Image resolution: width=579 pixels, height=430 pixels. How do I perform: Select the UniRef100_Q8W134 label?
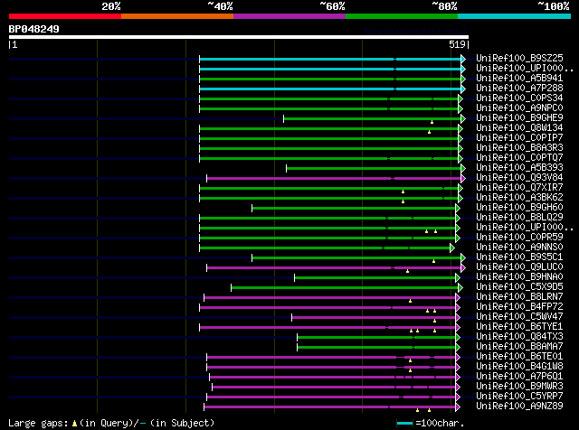pyautogui.click(x=519, y=128)
